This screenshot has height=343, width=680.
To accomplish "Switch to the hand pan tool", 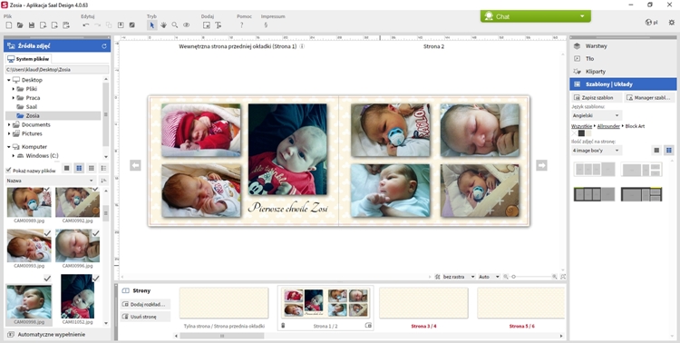I will 163,25.
